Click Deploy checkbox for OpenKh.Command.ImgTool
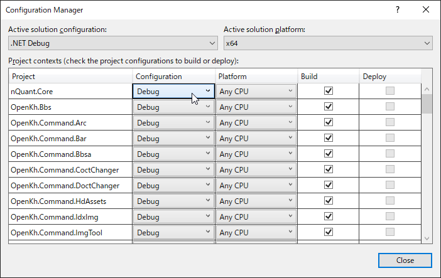The width and height of the screenshot is (441, 278). pyautogui.click(x=390, y=232)
